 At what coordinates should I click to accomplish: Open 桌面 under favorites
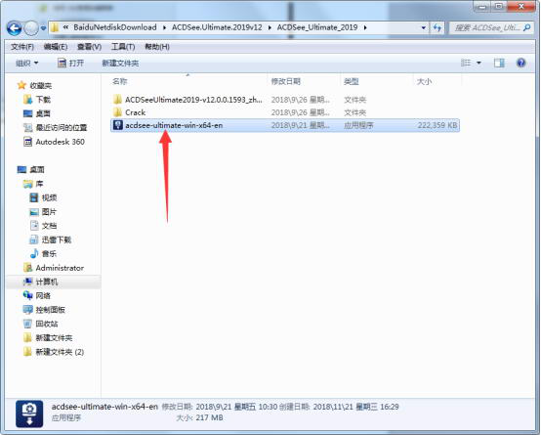[43, 113]
